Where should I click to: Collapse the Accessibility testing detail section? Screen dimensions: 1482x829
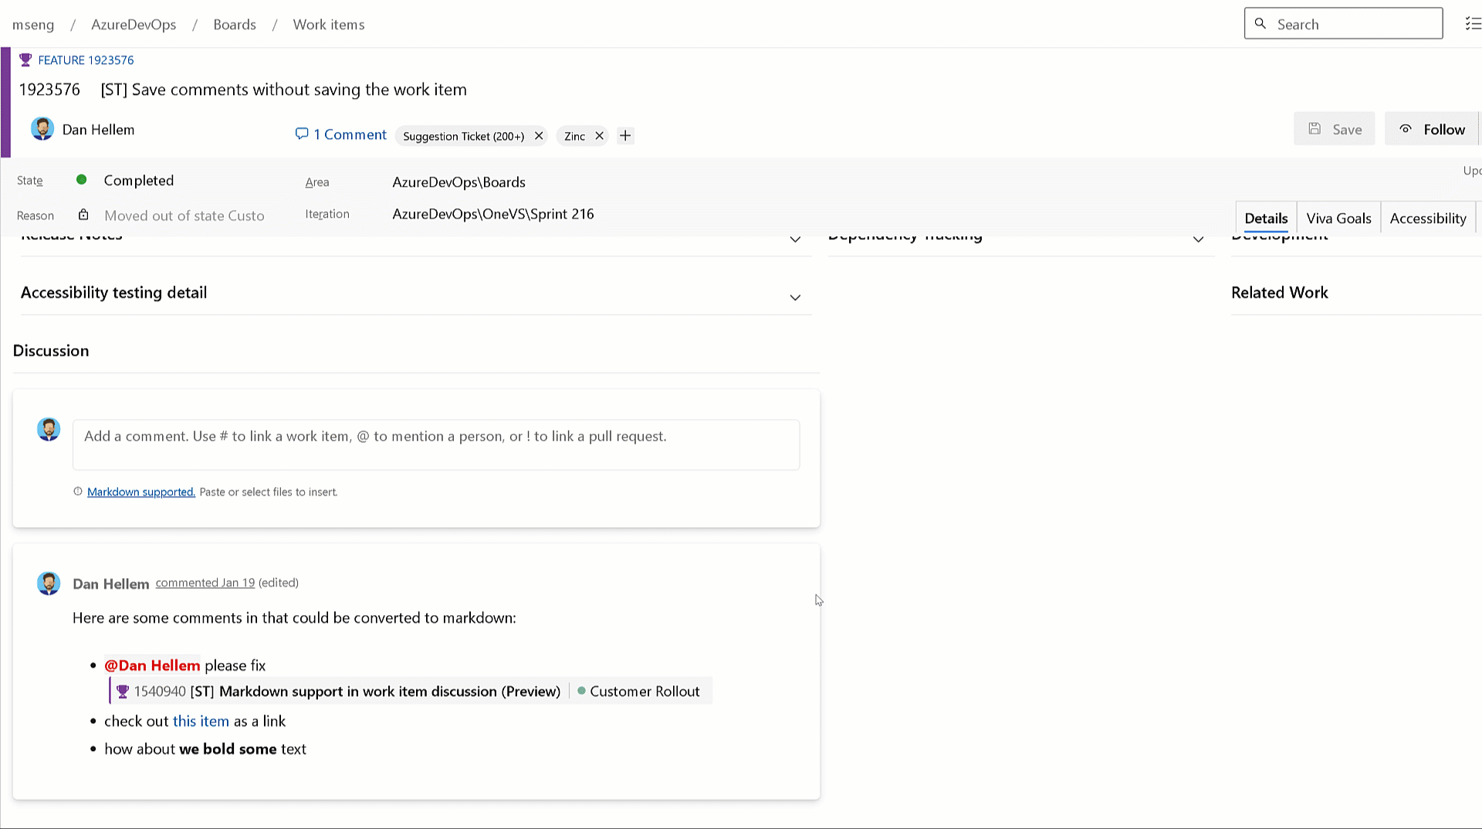pos(795,297)
